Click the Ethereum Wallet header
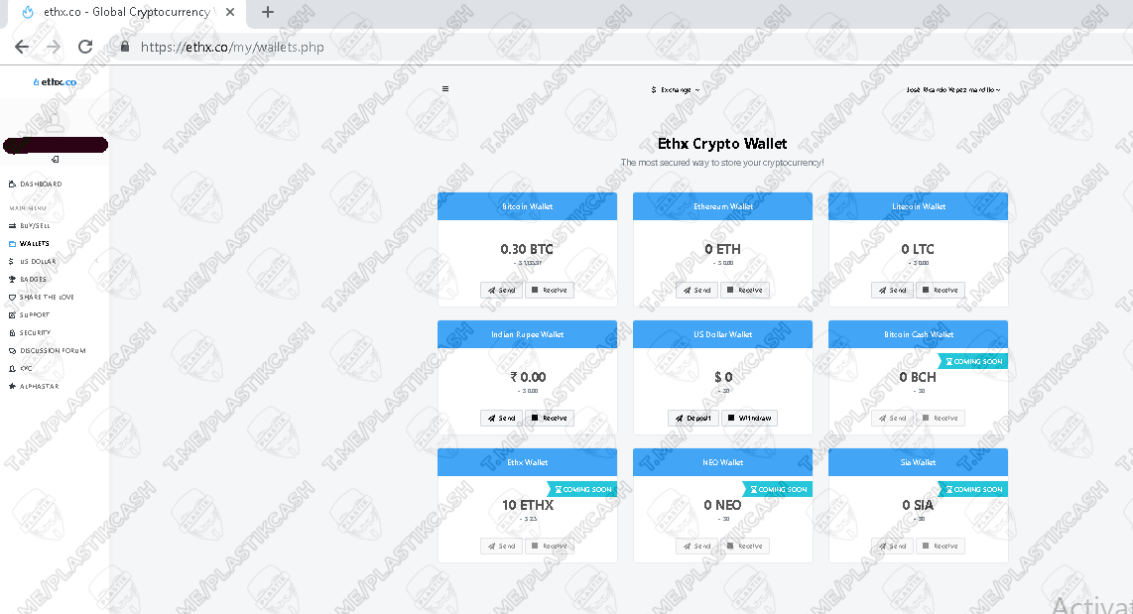 tap(722, 206)
